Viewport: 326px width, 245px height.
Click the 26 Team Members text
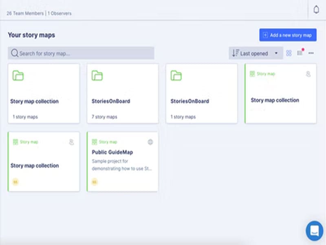25,13
